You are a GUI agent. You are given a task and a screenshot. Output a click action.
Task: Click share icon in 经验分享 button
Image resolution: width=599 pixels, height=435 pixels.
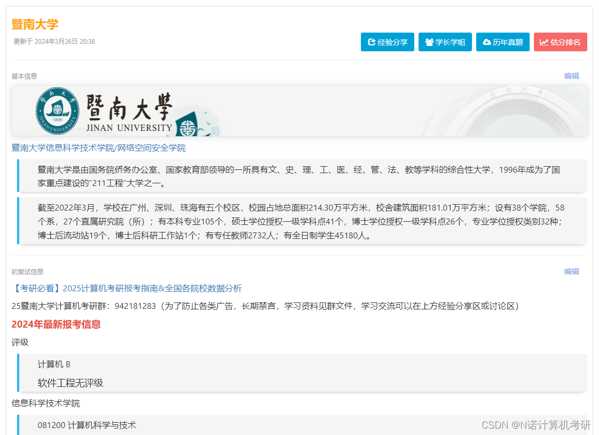point(372,42)
